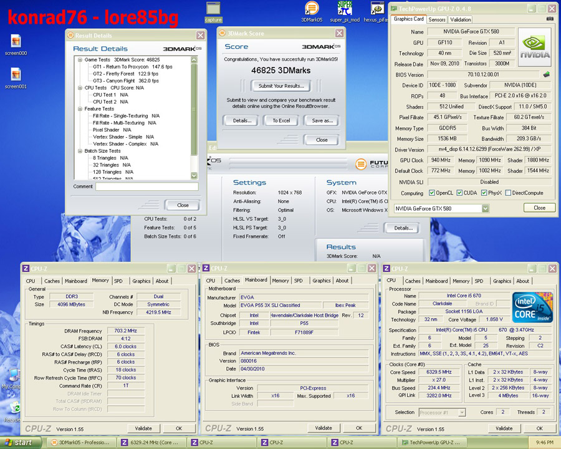Click Submit Your Results button
Viewport: 561px width, 449px height.
[281, 86]
